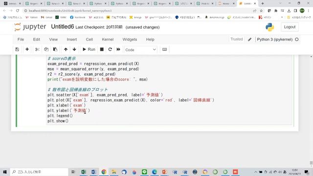Open the View menu
This screenshot has height=176, width=313.
(x=53, y=40)
